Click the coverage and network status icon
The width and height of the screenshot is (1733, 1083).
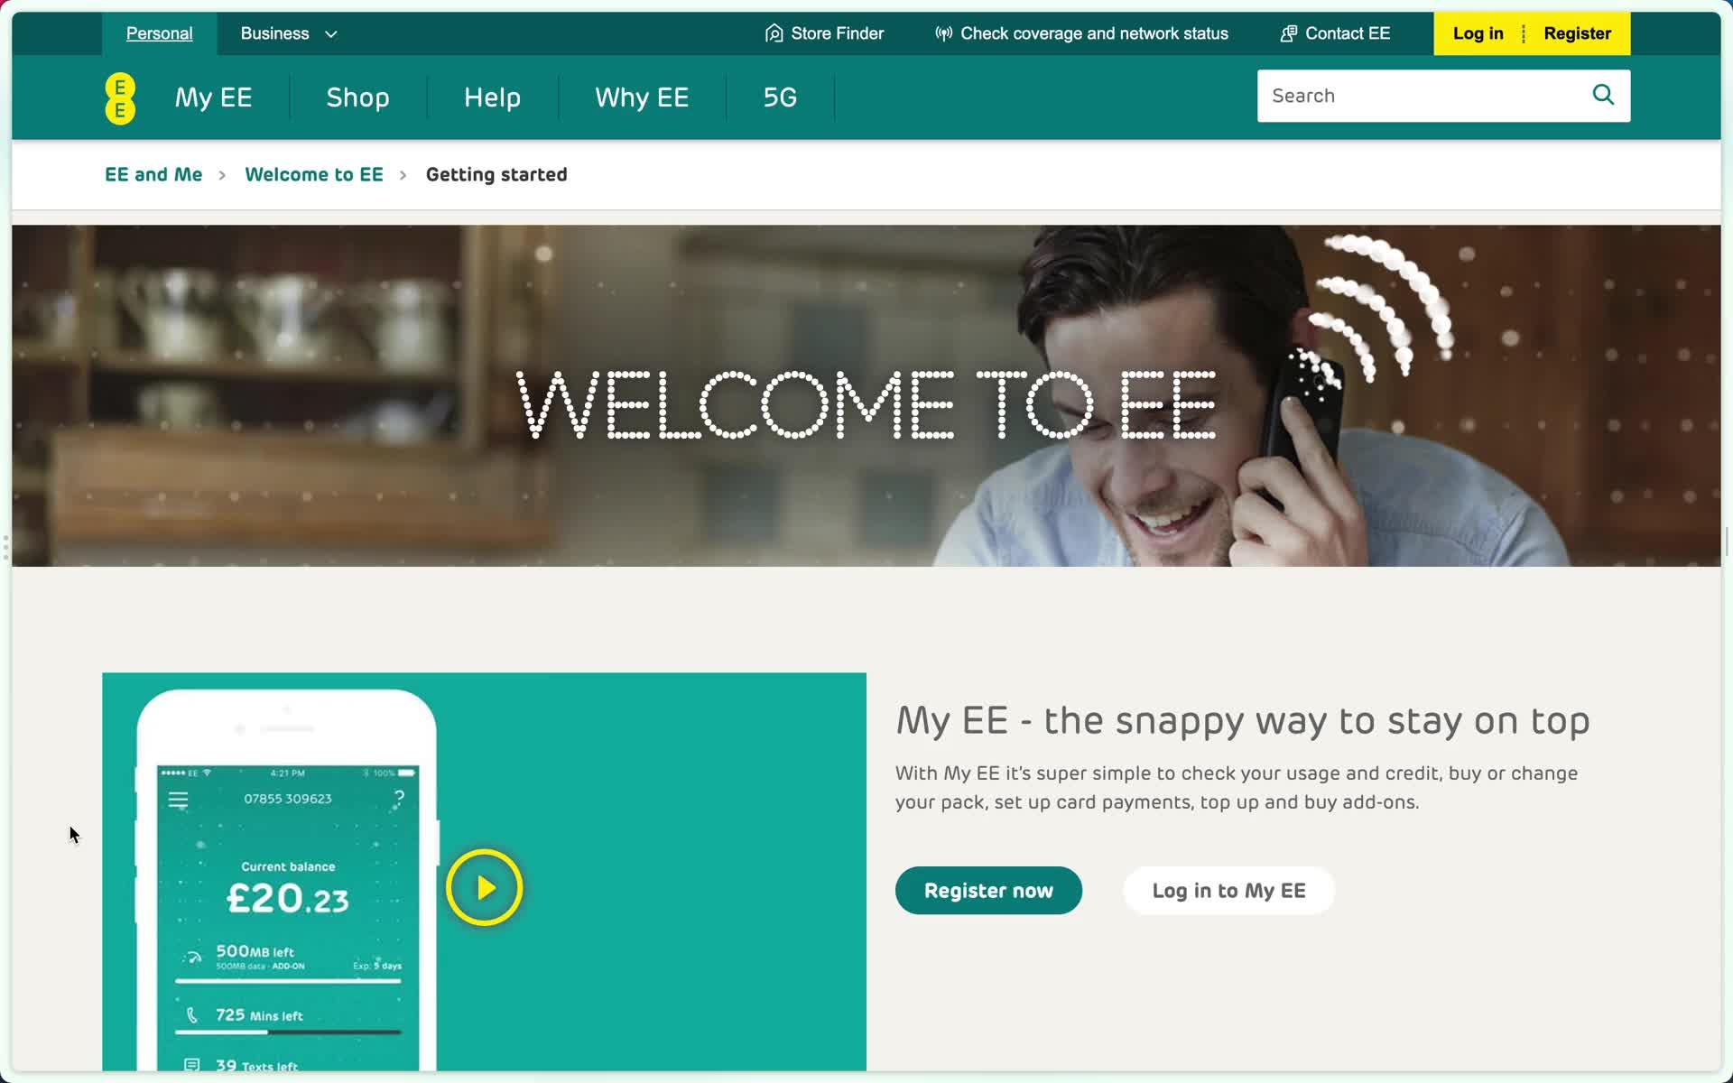click(943, 33)
